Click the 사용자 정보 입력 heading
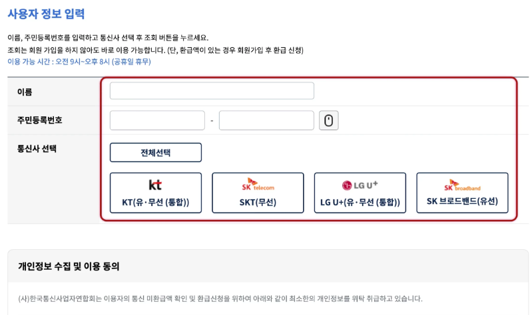This screenshot has height=315, width=532. click(x=46, y=13)
